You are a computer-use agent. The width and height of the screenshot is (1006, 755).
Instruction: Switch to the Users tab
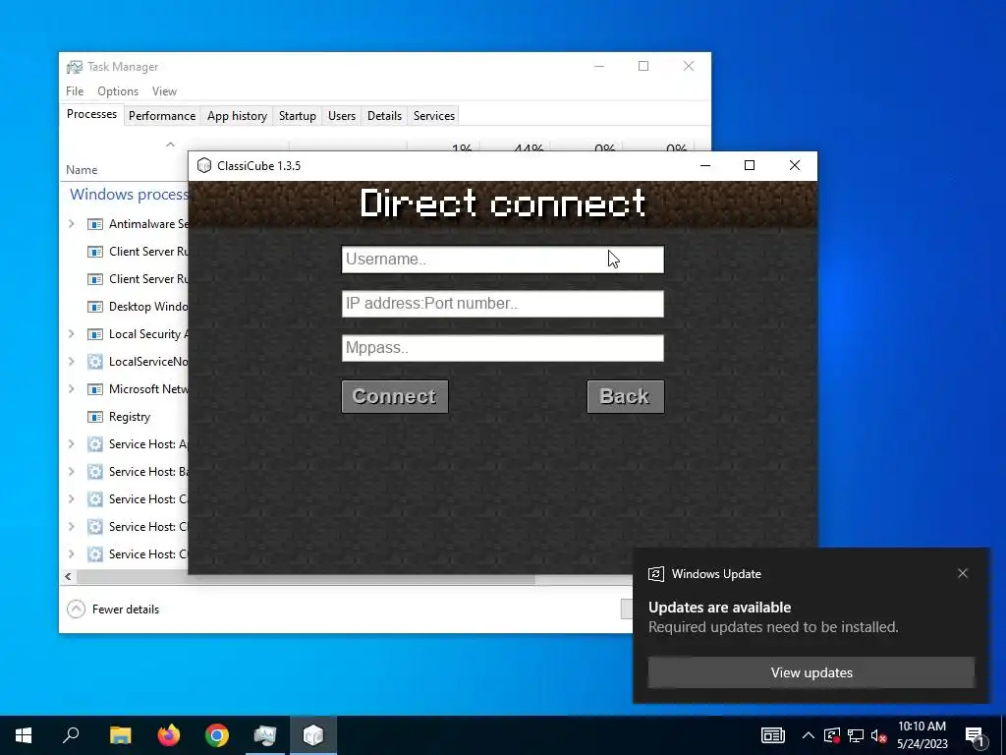pos(341,116)
